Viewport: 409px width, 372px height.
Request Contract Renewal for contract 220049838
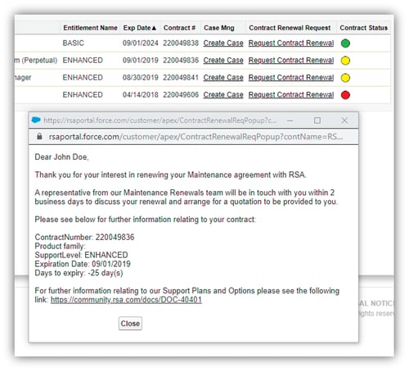(291, 43)
